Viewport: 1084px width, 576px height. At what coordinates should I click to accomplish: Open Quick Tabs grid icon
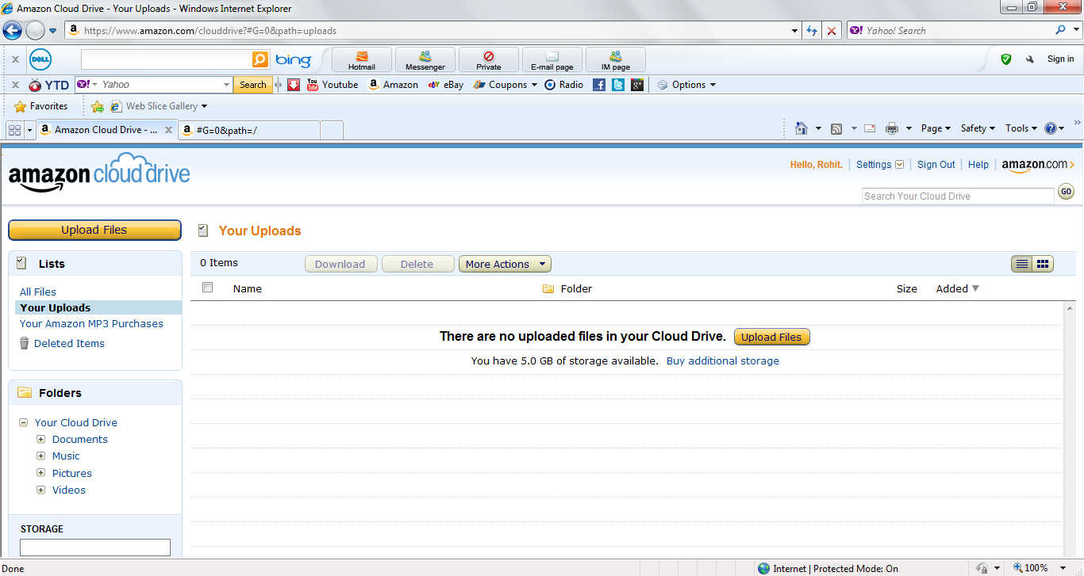point(14,130)
